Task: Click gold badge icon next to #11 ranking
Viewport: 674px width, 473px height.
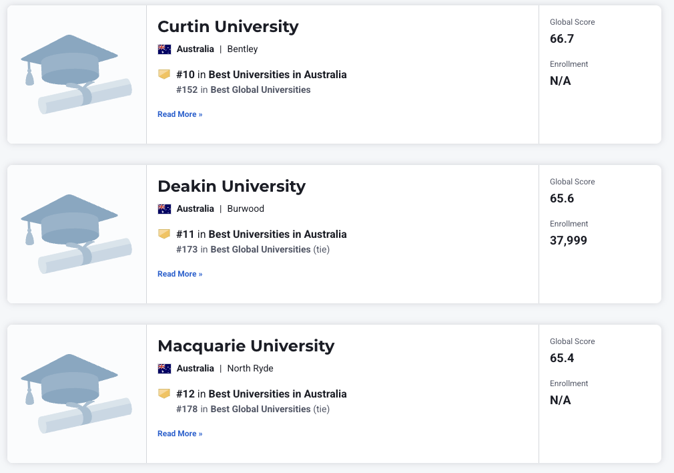Action: click(164, 234)
